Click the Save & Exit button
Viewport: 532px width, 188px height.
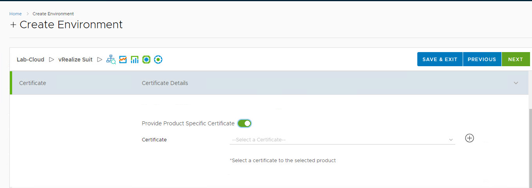tap(440, 60)
